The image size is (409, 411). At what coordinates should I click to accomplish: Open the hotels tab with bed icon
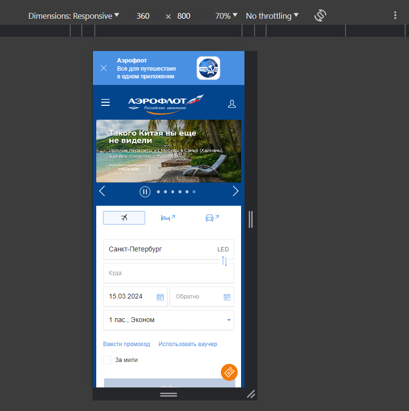(x=168, y=218)
